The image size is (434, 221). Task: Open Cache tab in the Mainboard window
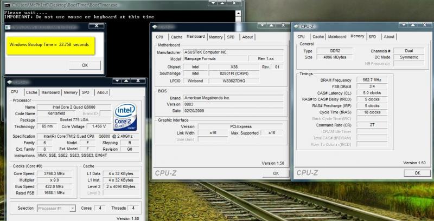(177, 37)
